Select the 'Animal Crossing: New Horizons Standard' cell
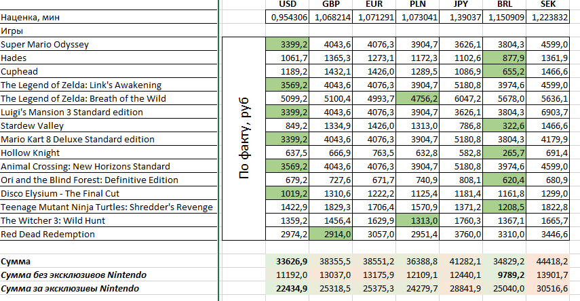 coord(109,166)
